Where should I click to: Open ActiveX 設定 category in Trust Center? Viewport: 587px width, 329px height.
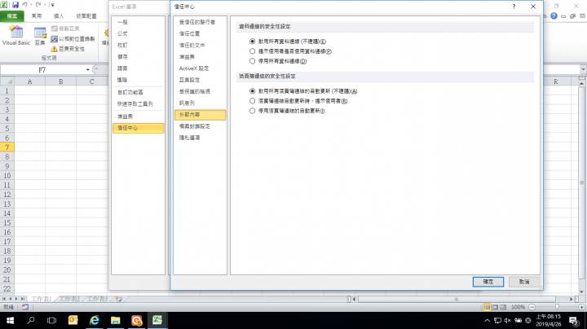(x=200, y=68)
